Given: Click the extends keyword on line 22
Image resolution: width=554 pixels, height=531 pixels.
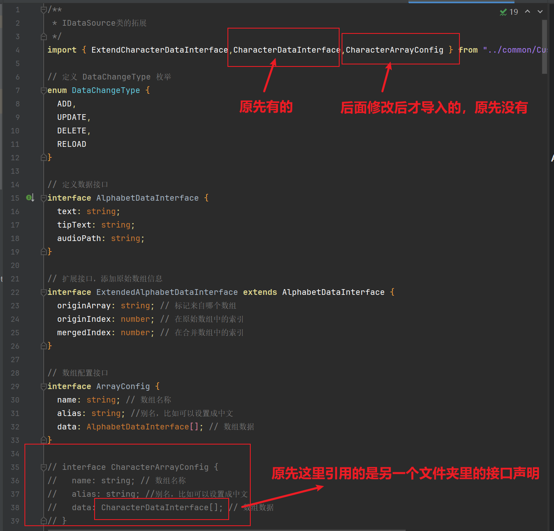Looking at the screenshot, I should coord(260,292).
